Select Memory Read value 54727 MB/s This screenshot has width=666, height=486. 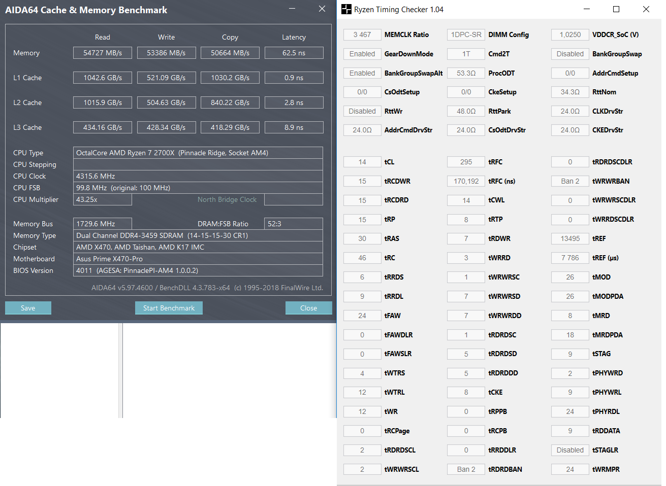(103, 53)
